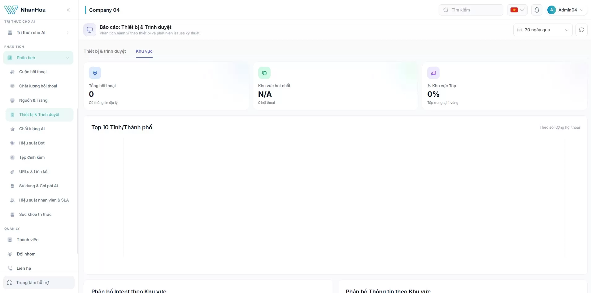Focus the Tìm kiếm search field
This screenshot has height=293, width=591.
(471, 10)
